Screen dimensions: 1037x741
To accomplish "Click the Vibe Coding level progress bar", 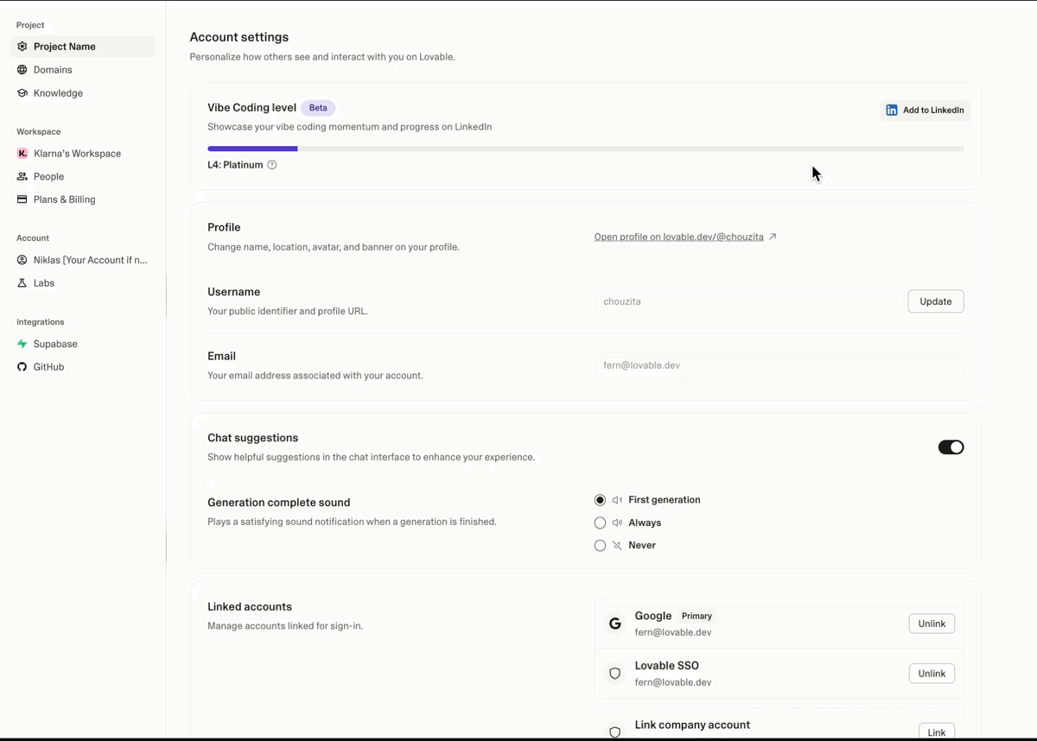I will click(x=585, y=148).
